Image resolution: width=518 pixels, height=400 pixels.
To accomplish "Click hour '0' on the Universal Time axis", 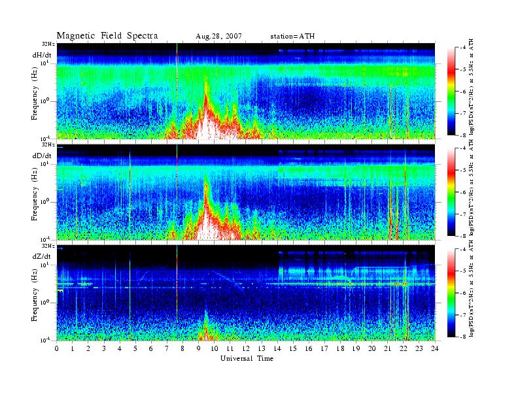I will point(57,348).
